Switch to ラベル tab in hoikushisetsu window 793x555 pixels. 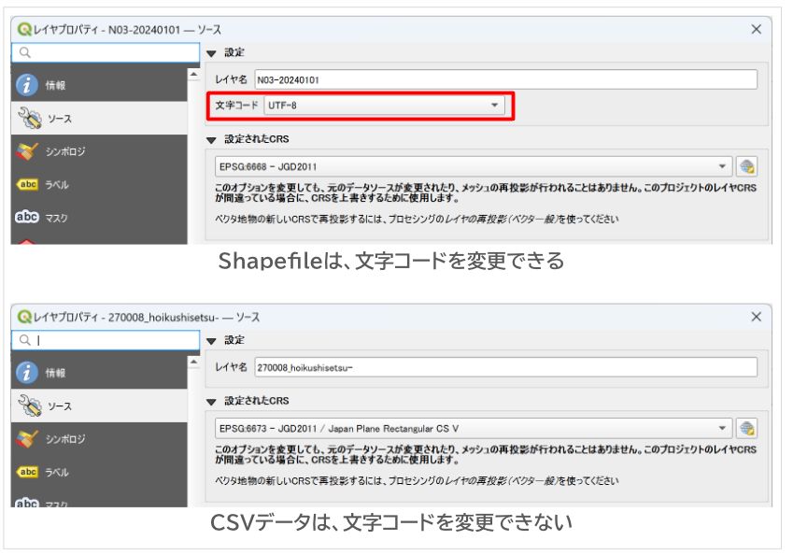point(99,472)
